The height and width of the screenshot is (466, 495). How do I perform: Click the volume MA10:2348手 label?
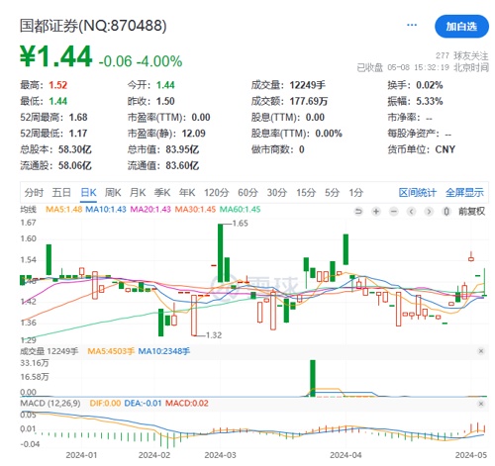point(164,351)
